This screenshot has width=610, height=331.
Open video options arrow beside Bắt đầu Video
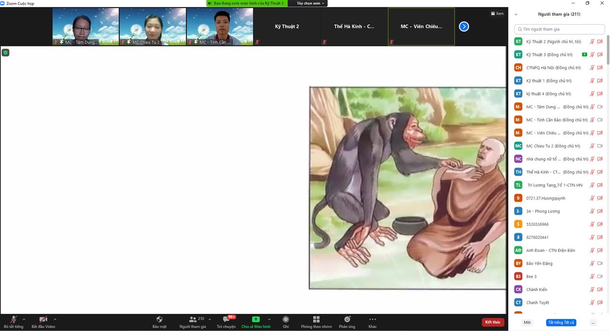[x=55, y=319]
